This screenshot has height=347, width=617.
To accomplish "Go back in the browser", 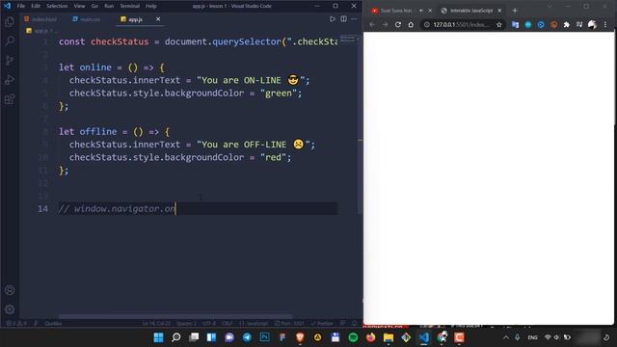I will pos(372,24).
